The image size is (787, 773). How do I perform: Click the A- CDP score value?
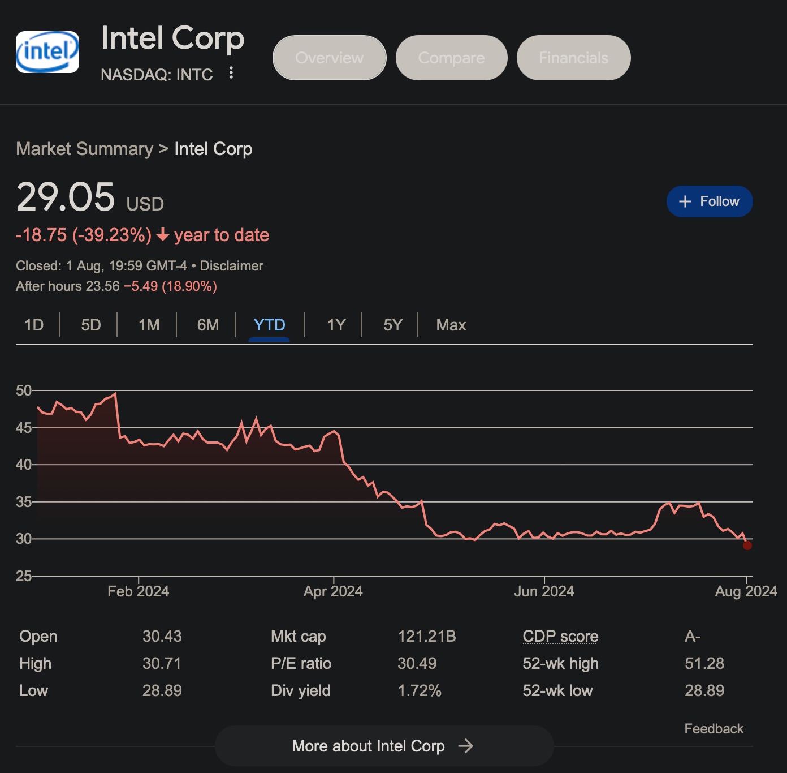point(693,636)
